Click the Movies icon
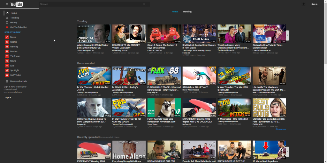This screenshot has width=327, height=163. 7,51
